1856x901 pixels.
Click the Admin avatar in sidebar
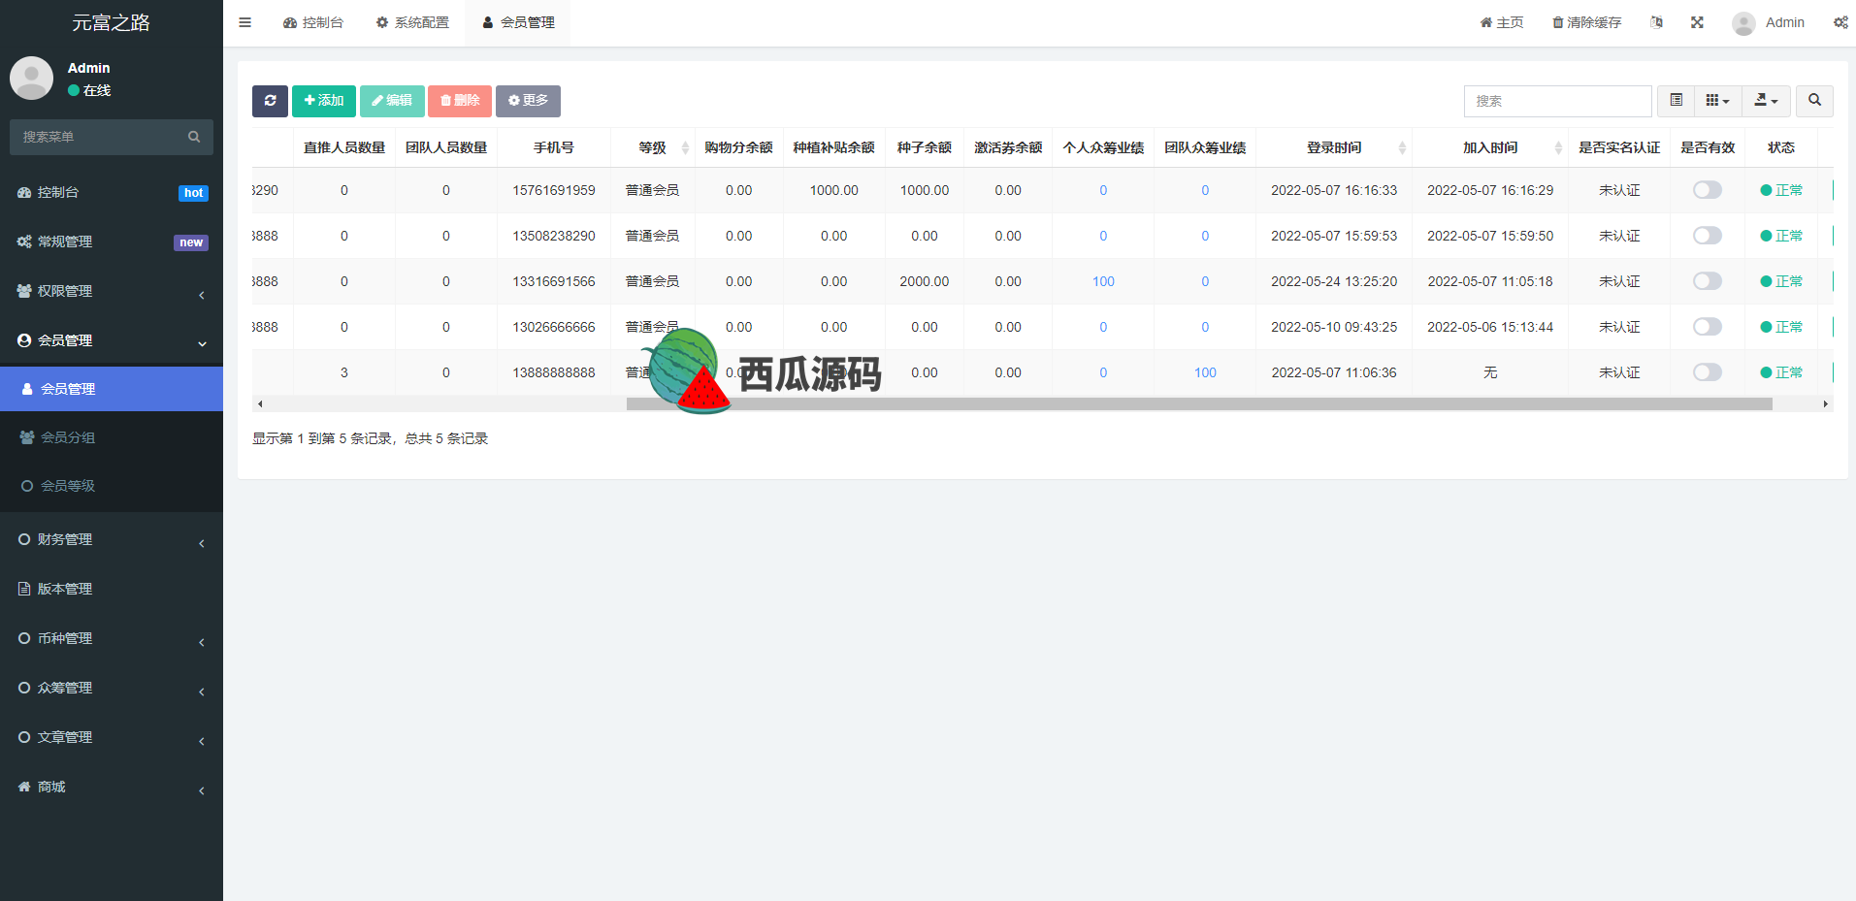pos(31,78)
